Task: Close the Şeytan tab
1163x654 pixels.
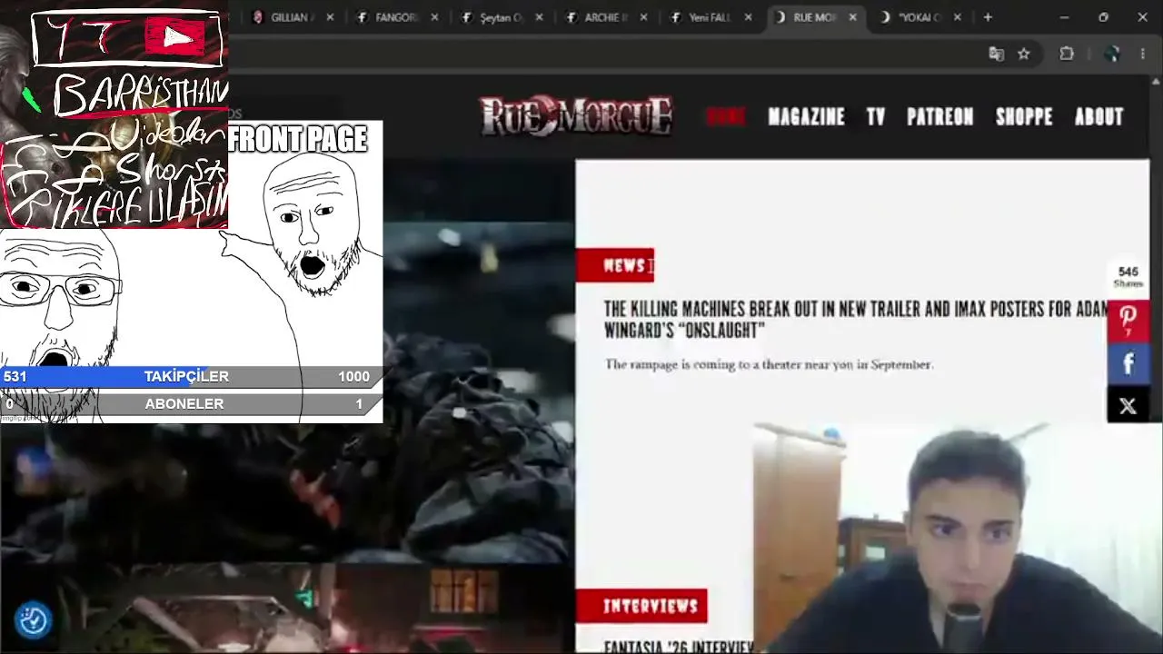Action: [540, 17]
